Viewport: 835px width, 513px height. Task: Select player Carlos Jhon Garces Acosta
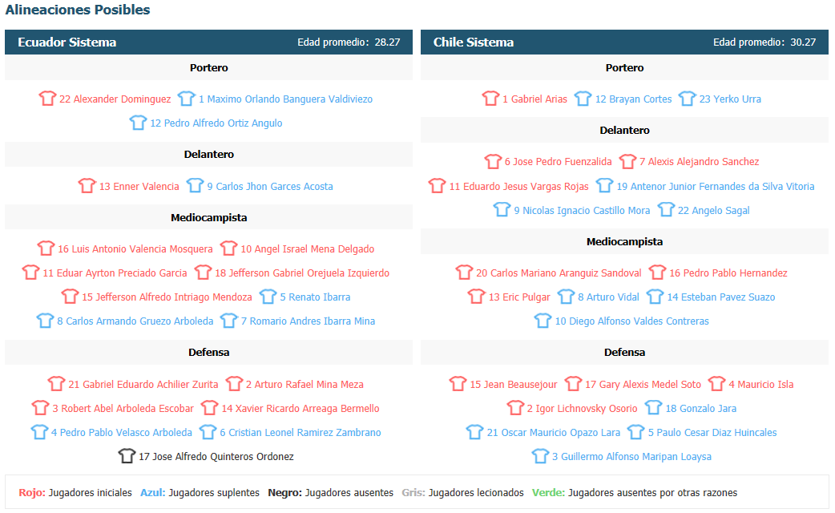tap(269, 187)
